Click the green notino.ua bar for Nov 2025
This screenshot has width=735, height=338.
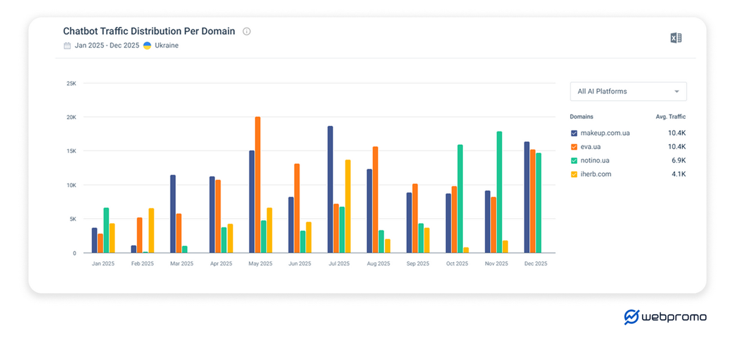click(499, 192)
